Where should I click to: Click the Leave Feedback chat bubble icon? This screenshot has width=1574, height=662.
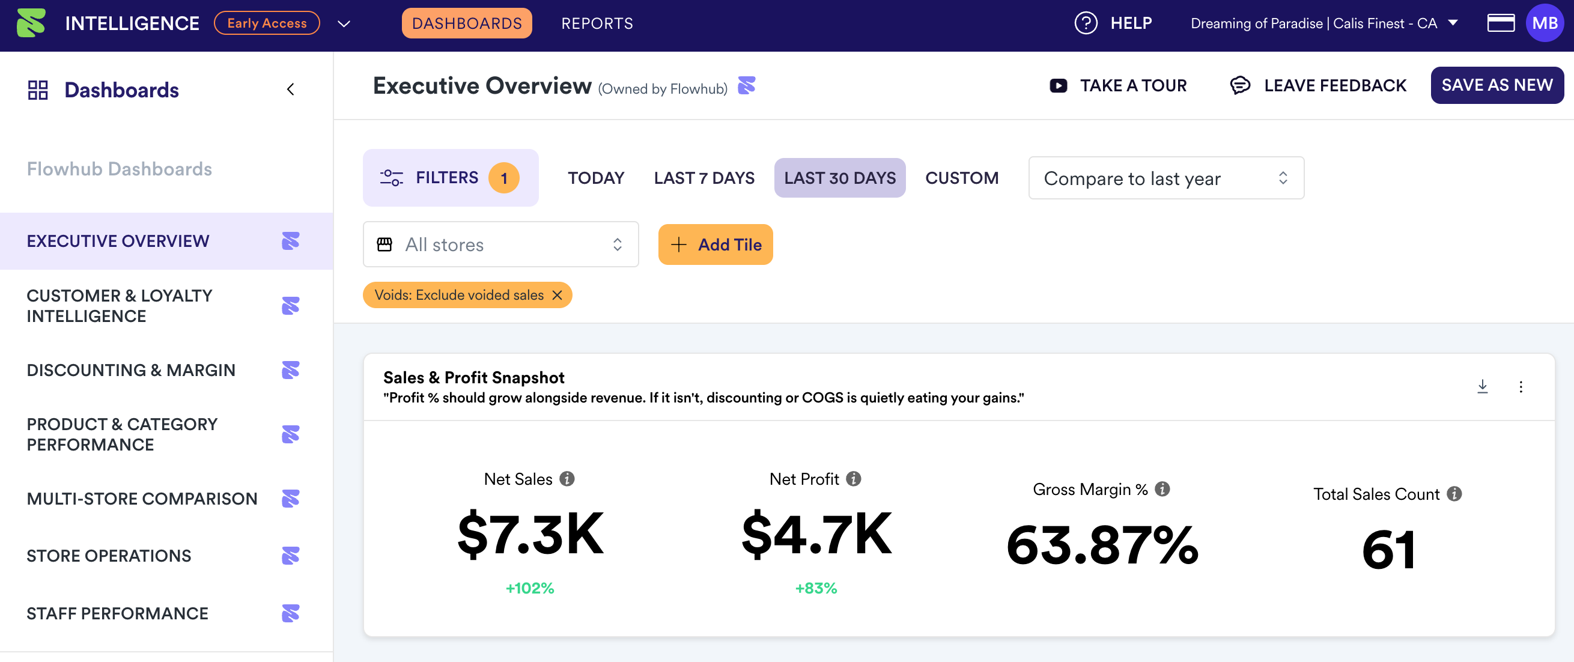1240,85
